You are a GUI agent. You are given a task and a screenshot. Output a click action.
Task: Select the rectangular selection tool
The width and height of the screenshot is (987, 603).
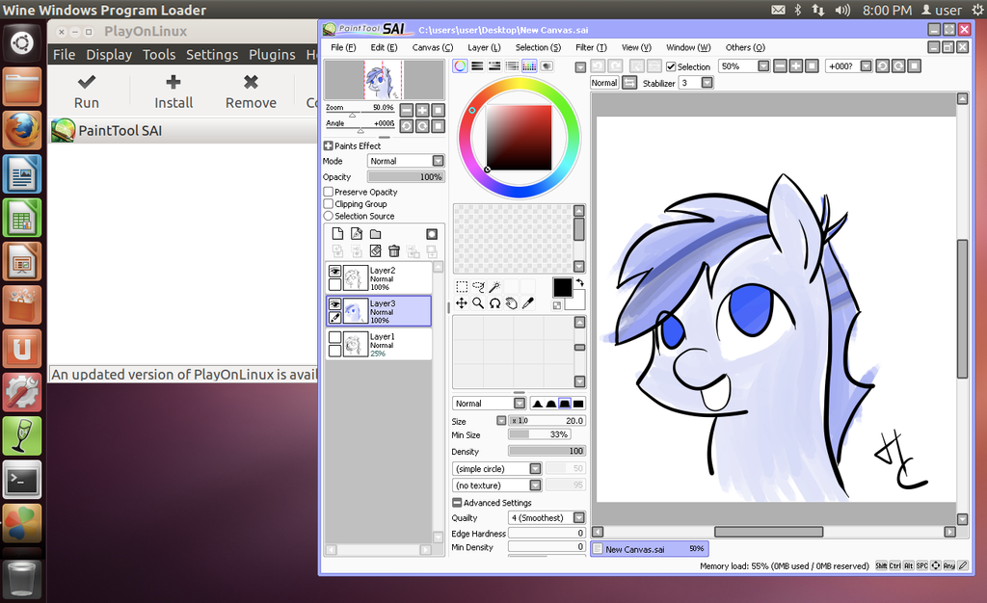[x=462, y=286]
